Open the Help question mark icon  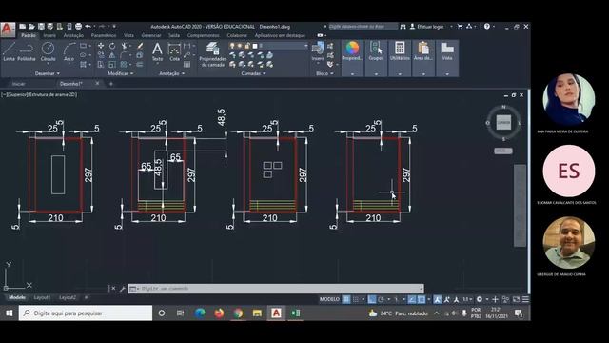[x=486, y=27]
